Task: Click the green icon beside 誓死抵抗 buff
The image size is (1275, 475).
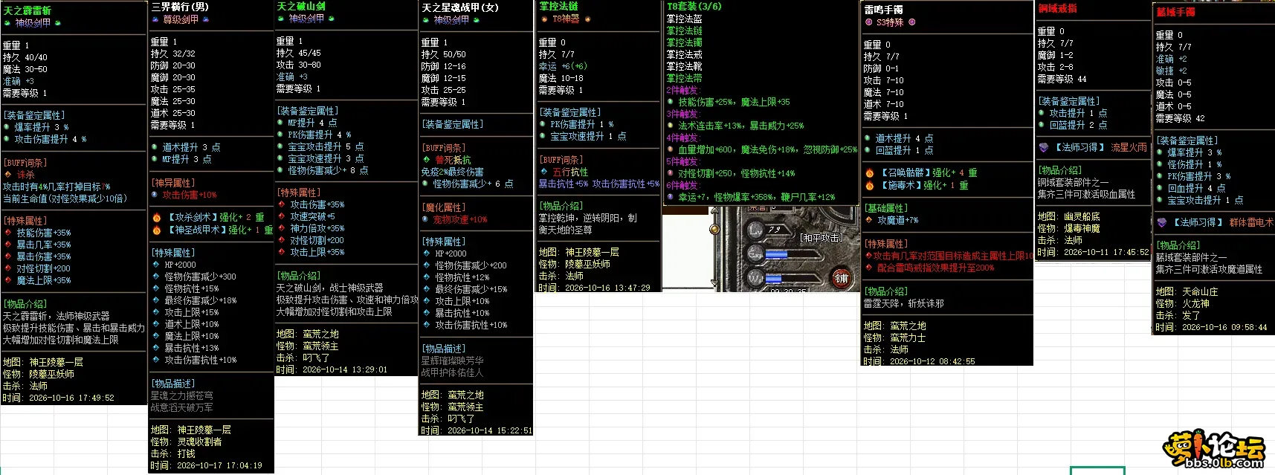Action: [427, 160]
